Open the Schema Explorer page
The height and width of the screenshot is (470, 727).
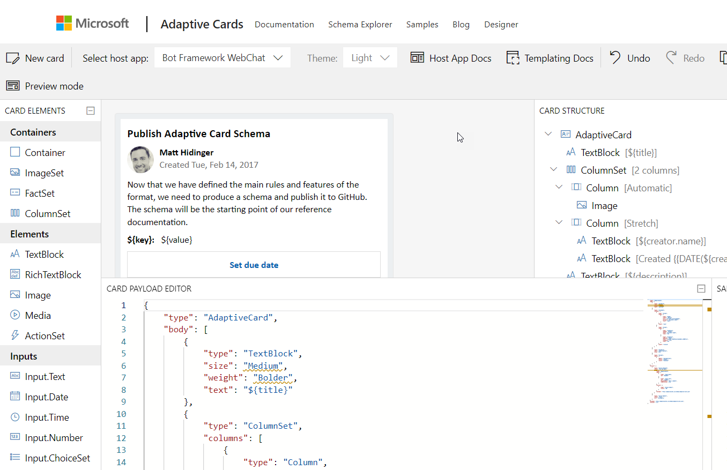360,25
